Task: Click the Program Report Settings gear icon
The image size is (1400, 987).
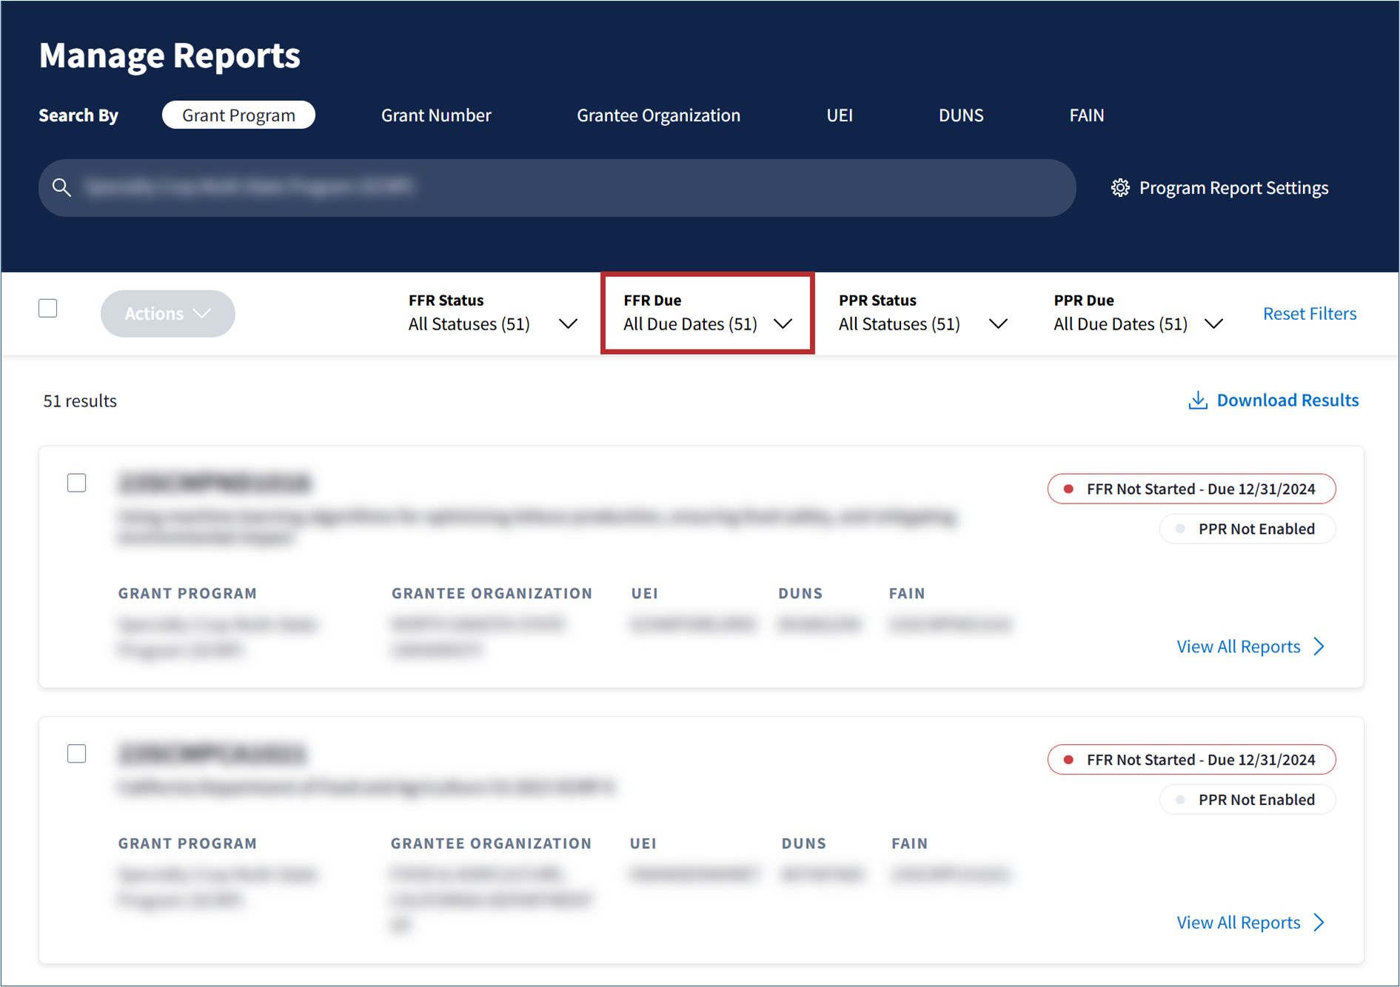Action: 1120,188
